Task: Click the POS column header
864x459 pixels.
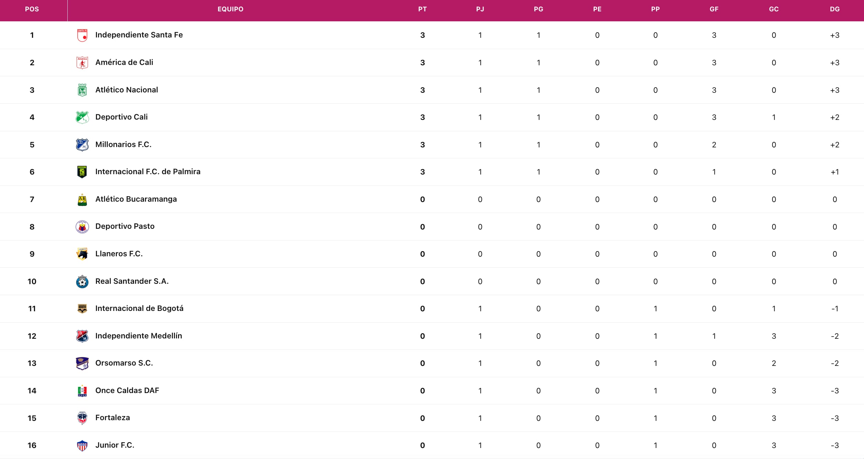Action: click(x=32, y=9)
